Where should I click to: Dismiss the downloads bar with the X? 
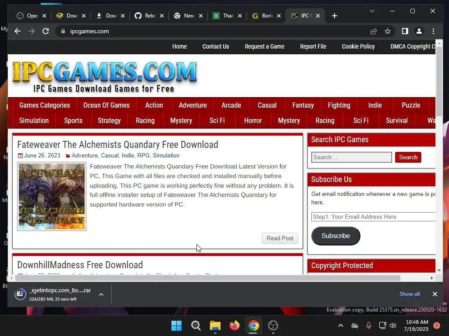[435, 294]
